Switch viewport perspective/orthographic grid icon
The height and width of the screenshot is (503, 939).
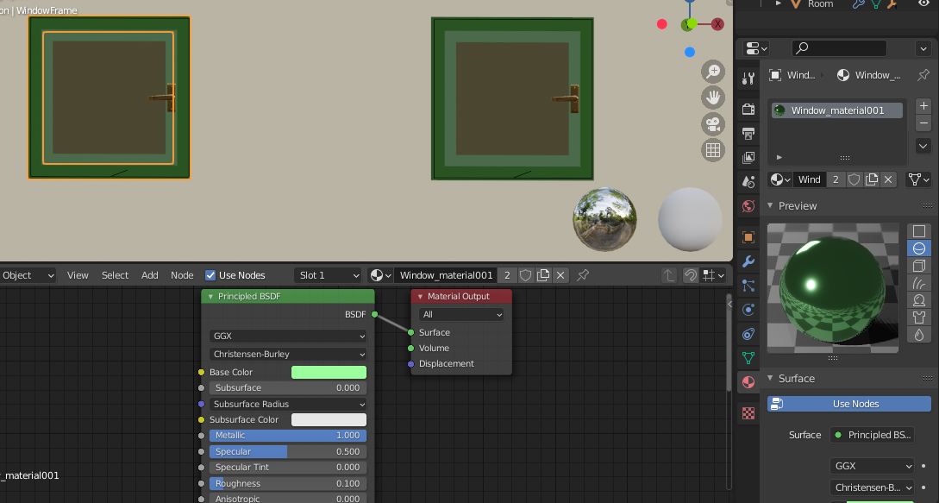[x=712, y=150]
